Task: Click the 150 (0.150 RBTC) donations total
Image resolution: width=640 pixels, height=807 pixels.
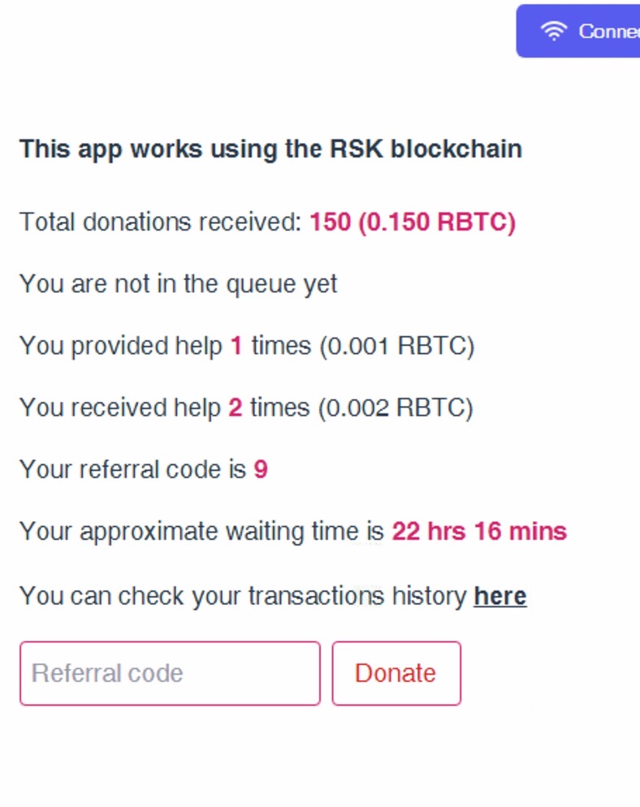Action: click(x=413, y=222)
